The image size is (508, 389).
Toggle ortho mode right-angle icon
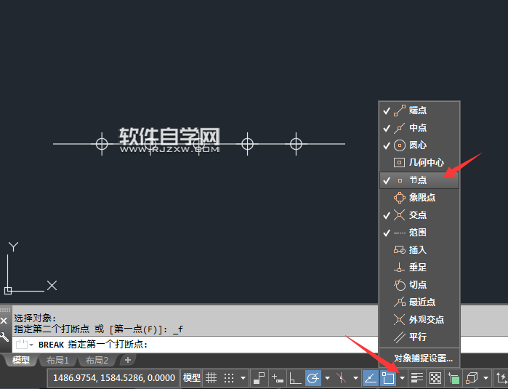pos(295,378)
